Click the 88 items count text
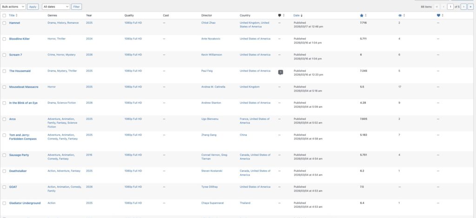The width and height of the screenshot is (476, 218). (x=426, y=7)
